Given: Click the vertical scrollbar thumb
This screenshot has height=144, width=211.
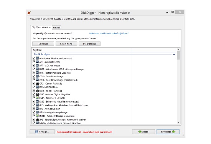Looking at the screenshot, I should click(x=178, y=55).
